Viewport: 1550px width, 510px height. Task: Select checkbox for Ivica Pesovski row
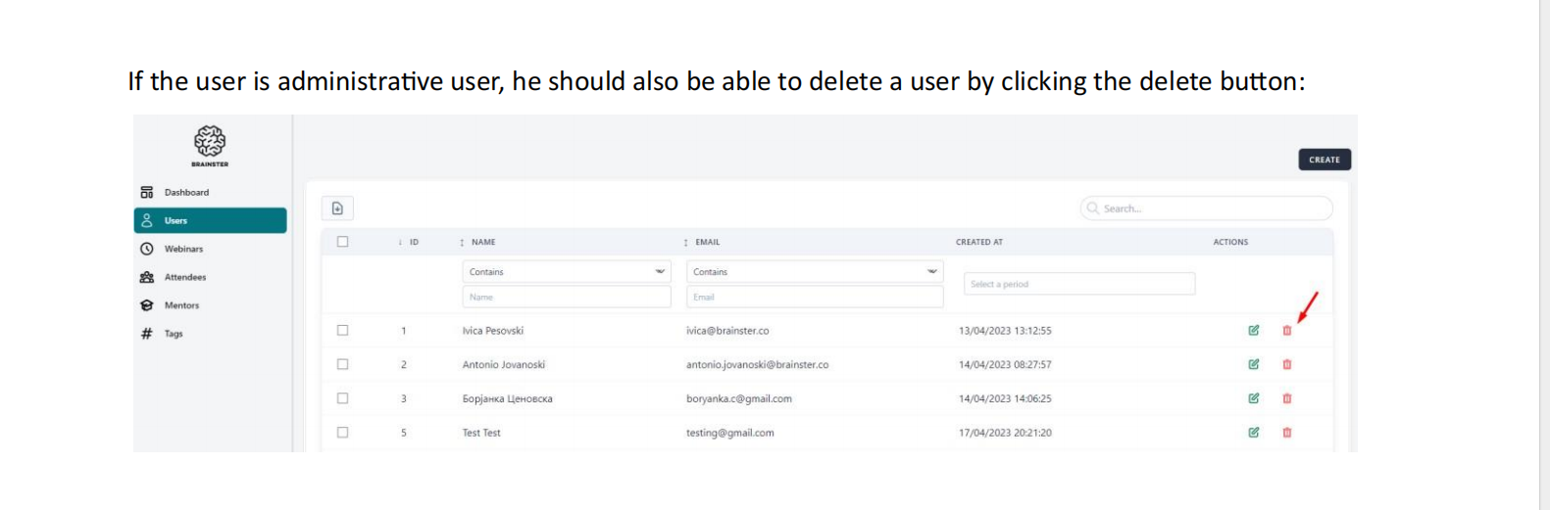tap(342, 331)
